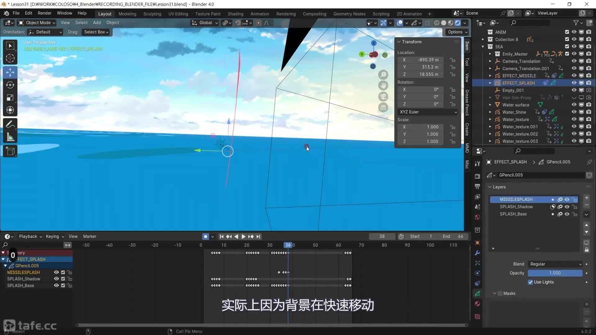
Task: Select the Measure tool
Action: point(10,137)
